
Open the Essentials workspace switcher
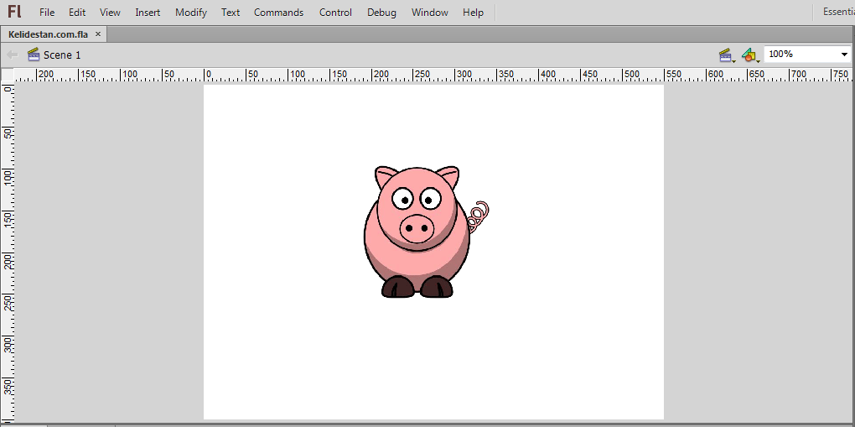[x=838, y=12]
